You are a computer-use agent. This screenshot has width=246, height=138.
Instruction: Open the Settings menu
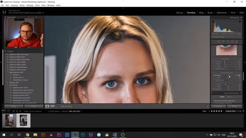[30, 5]
